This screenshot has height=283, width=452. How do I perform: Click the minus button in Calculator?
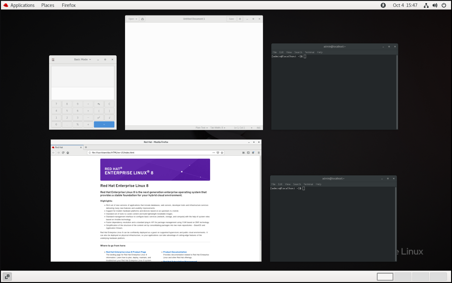coord(88,118)
